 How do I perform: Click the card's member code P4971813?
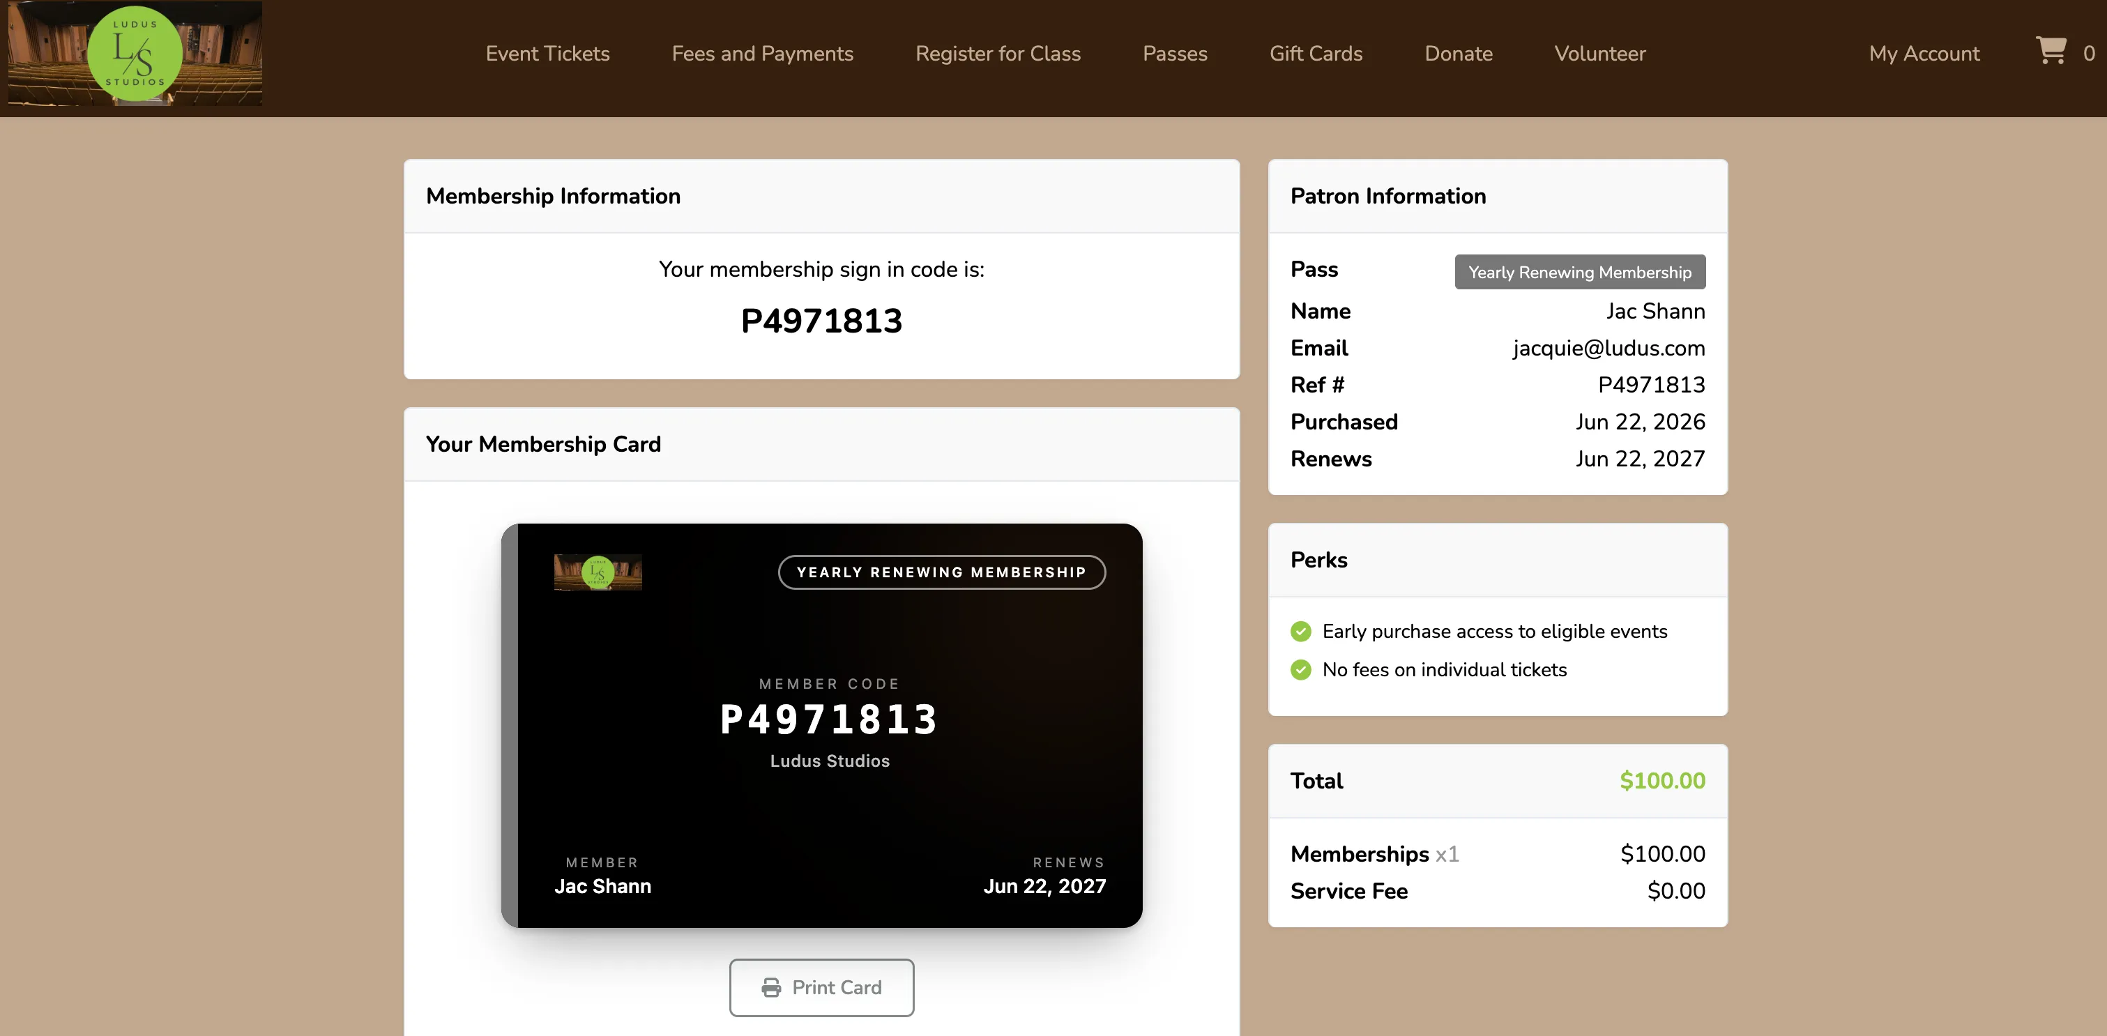(x=830, y=719)
